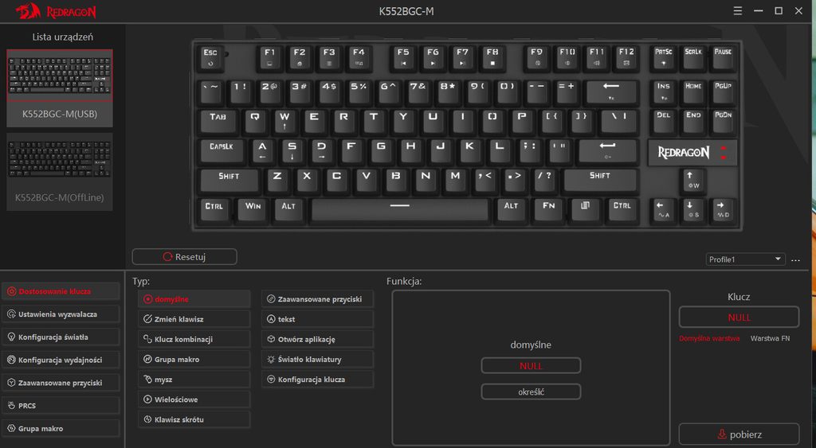Select the mysz key type
The width and height of the screenshot is (816, 448).
pyautogui.click(x=194, y=380)
